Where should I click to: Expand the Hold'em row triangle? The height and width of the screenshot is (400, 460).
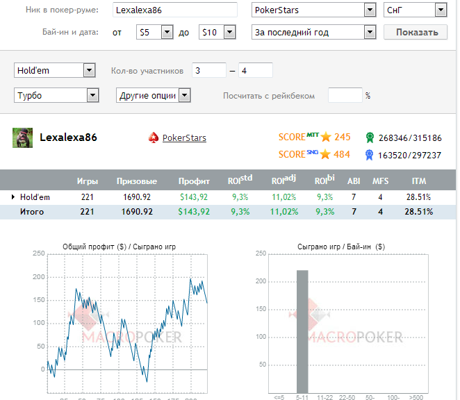click(13, 197)
